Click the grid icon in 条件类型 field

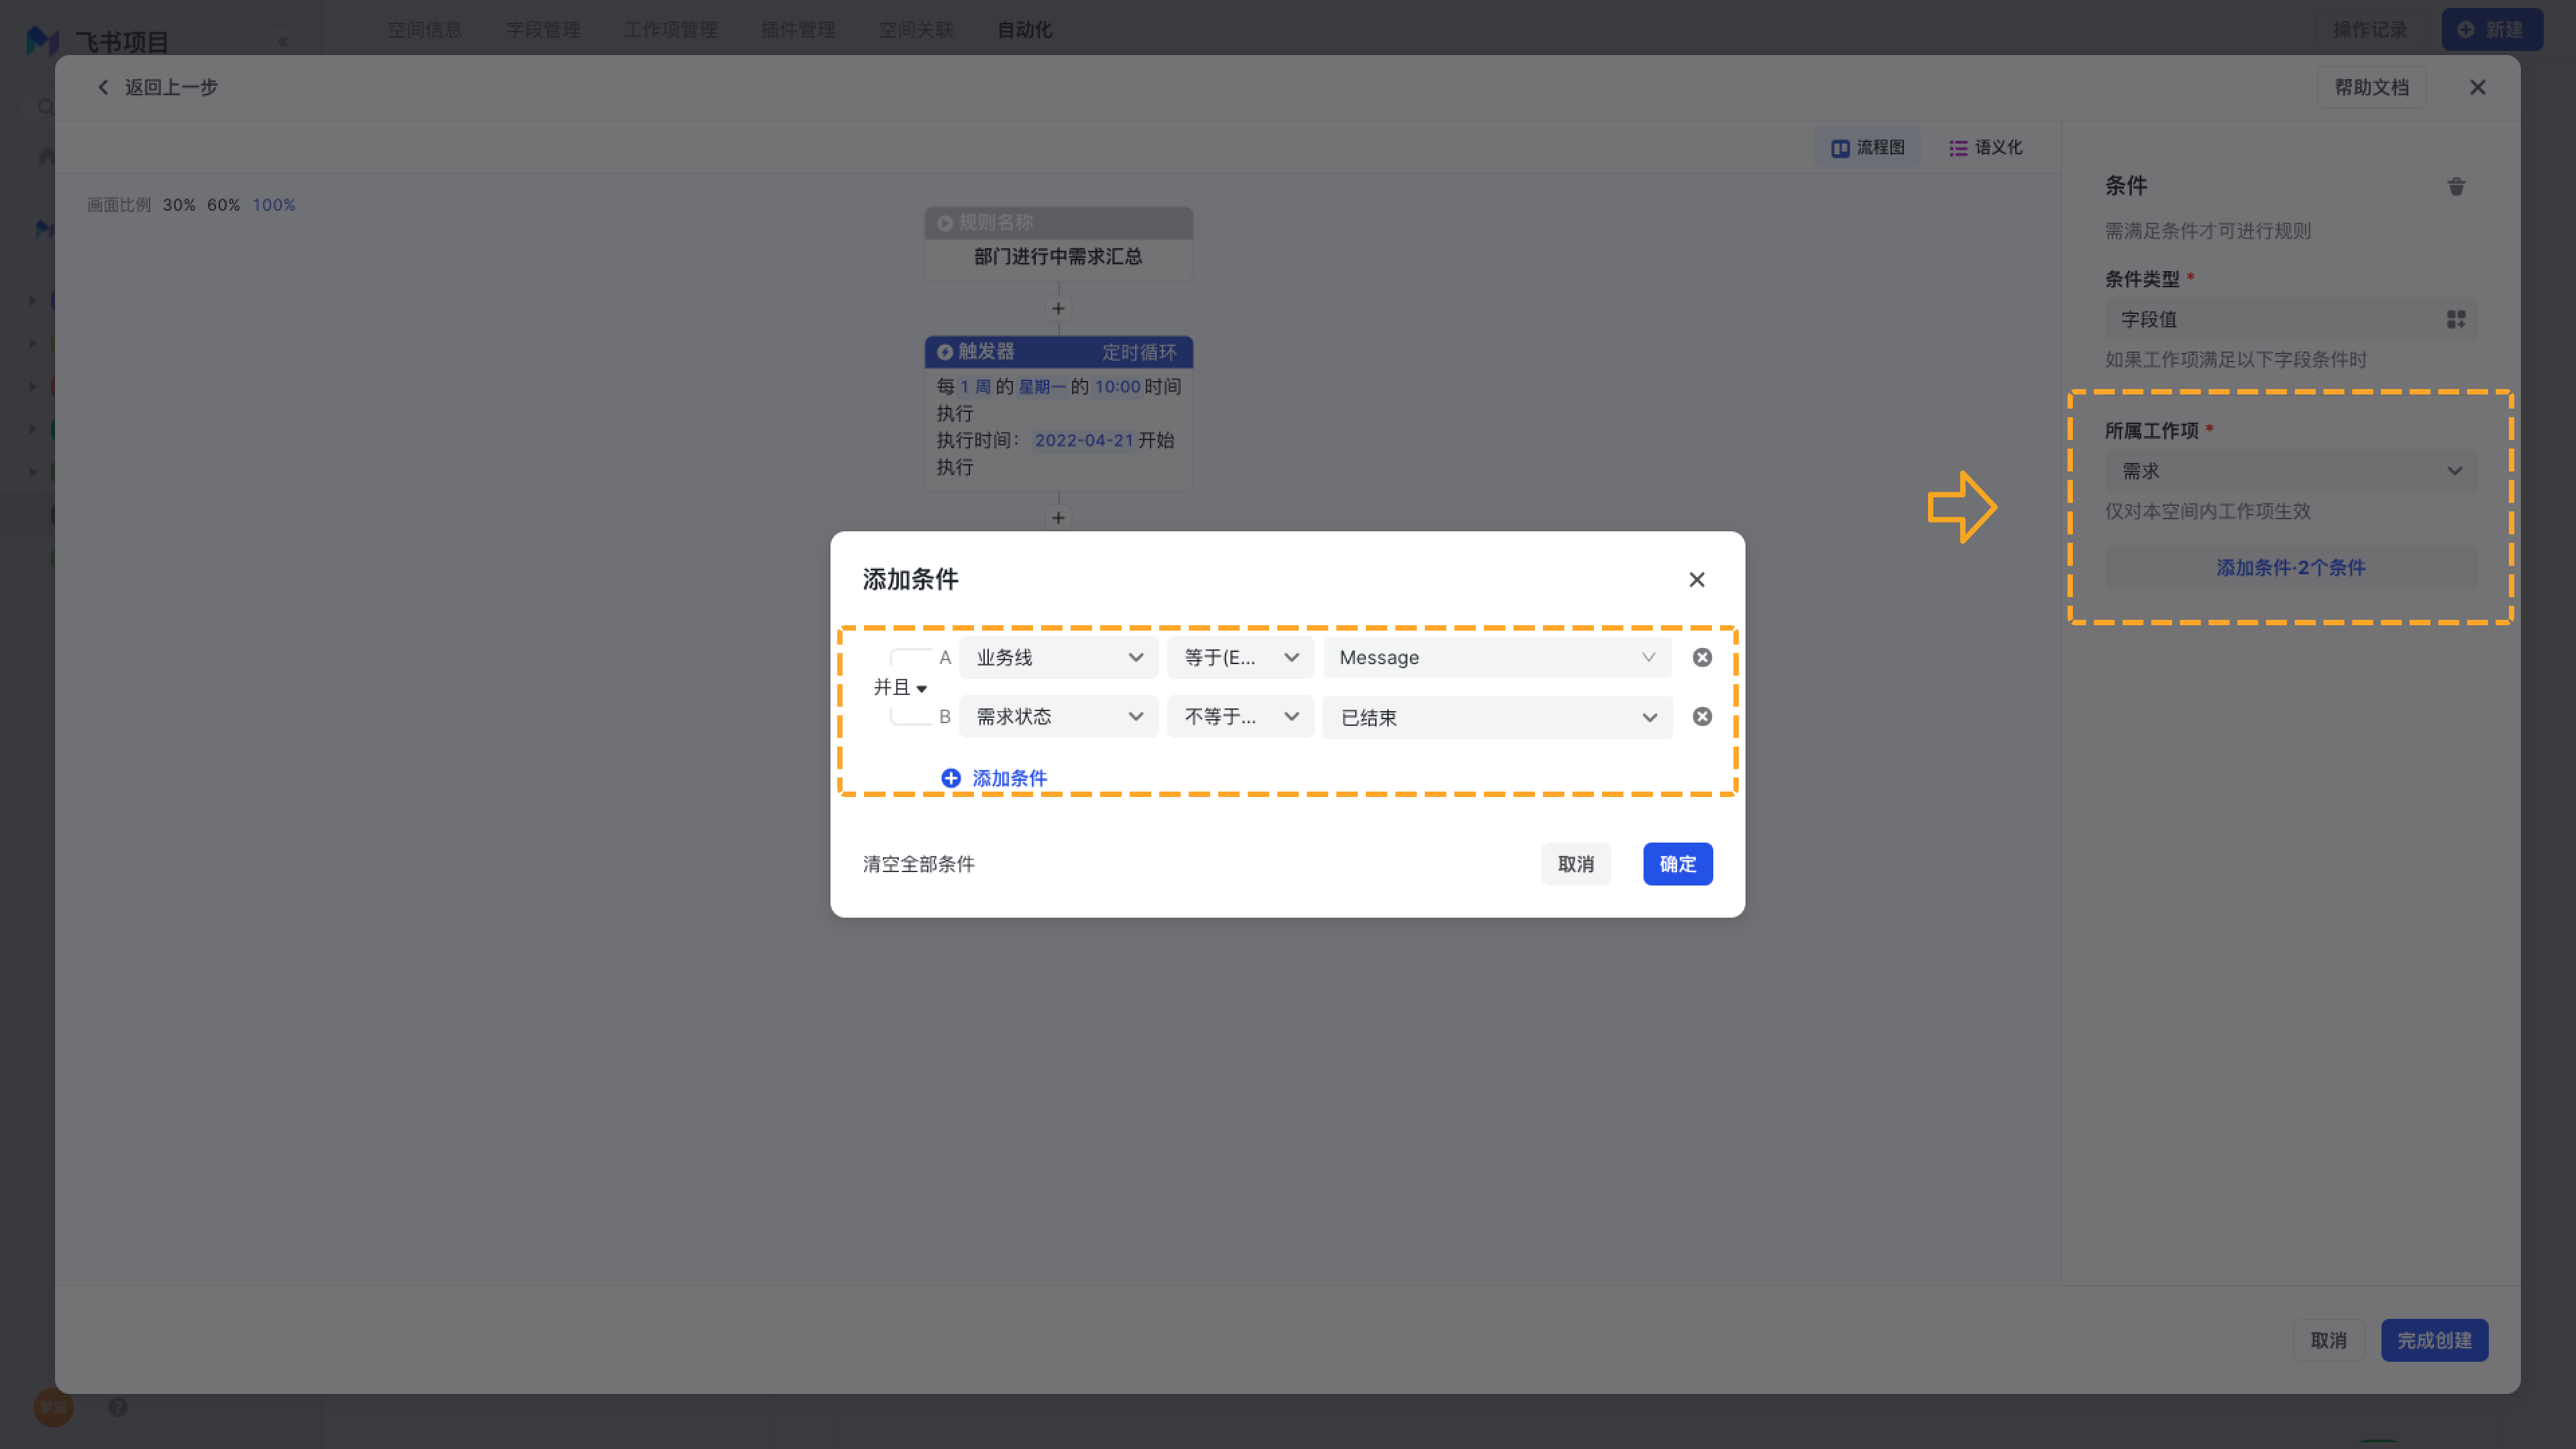[x=2455, y=319]
